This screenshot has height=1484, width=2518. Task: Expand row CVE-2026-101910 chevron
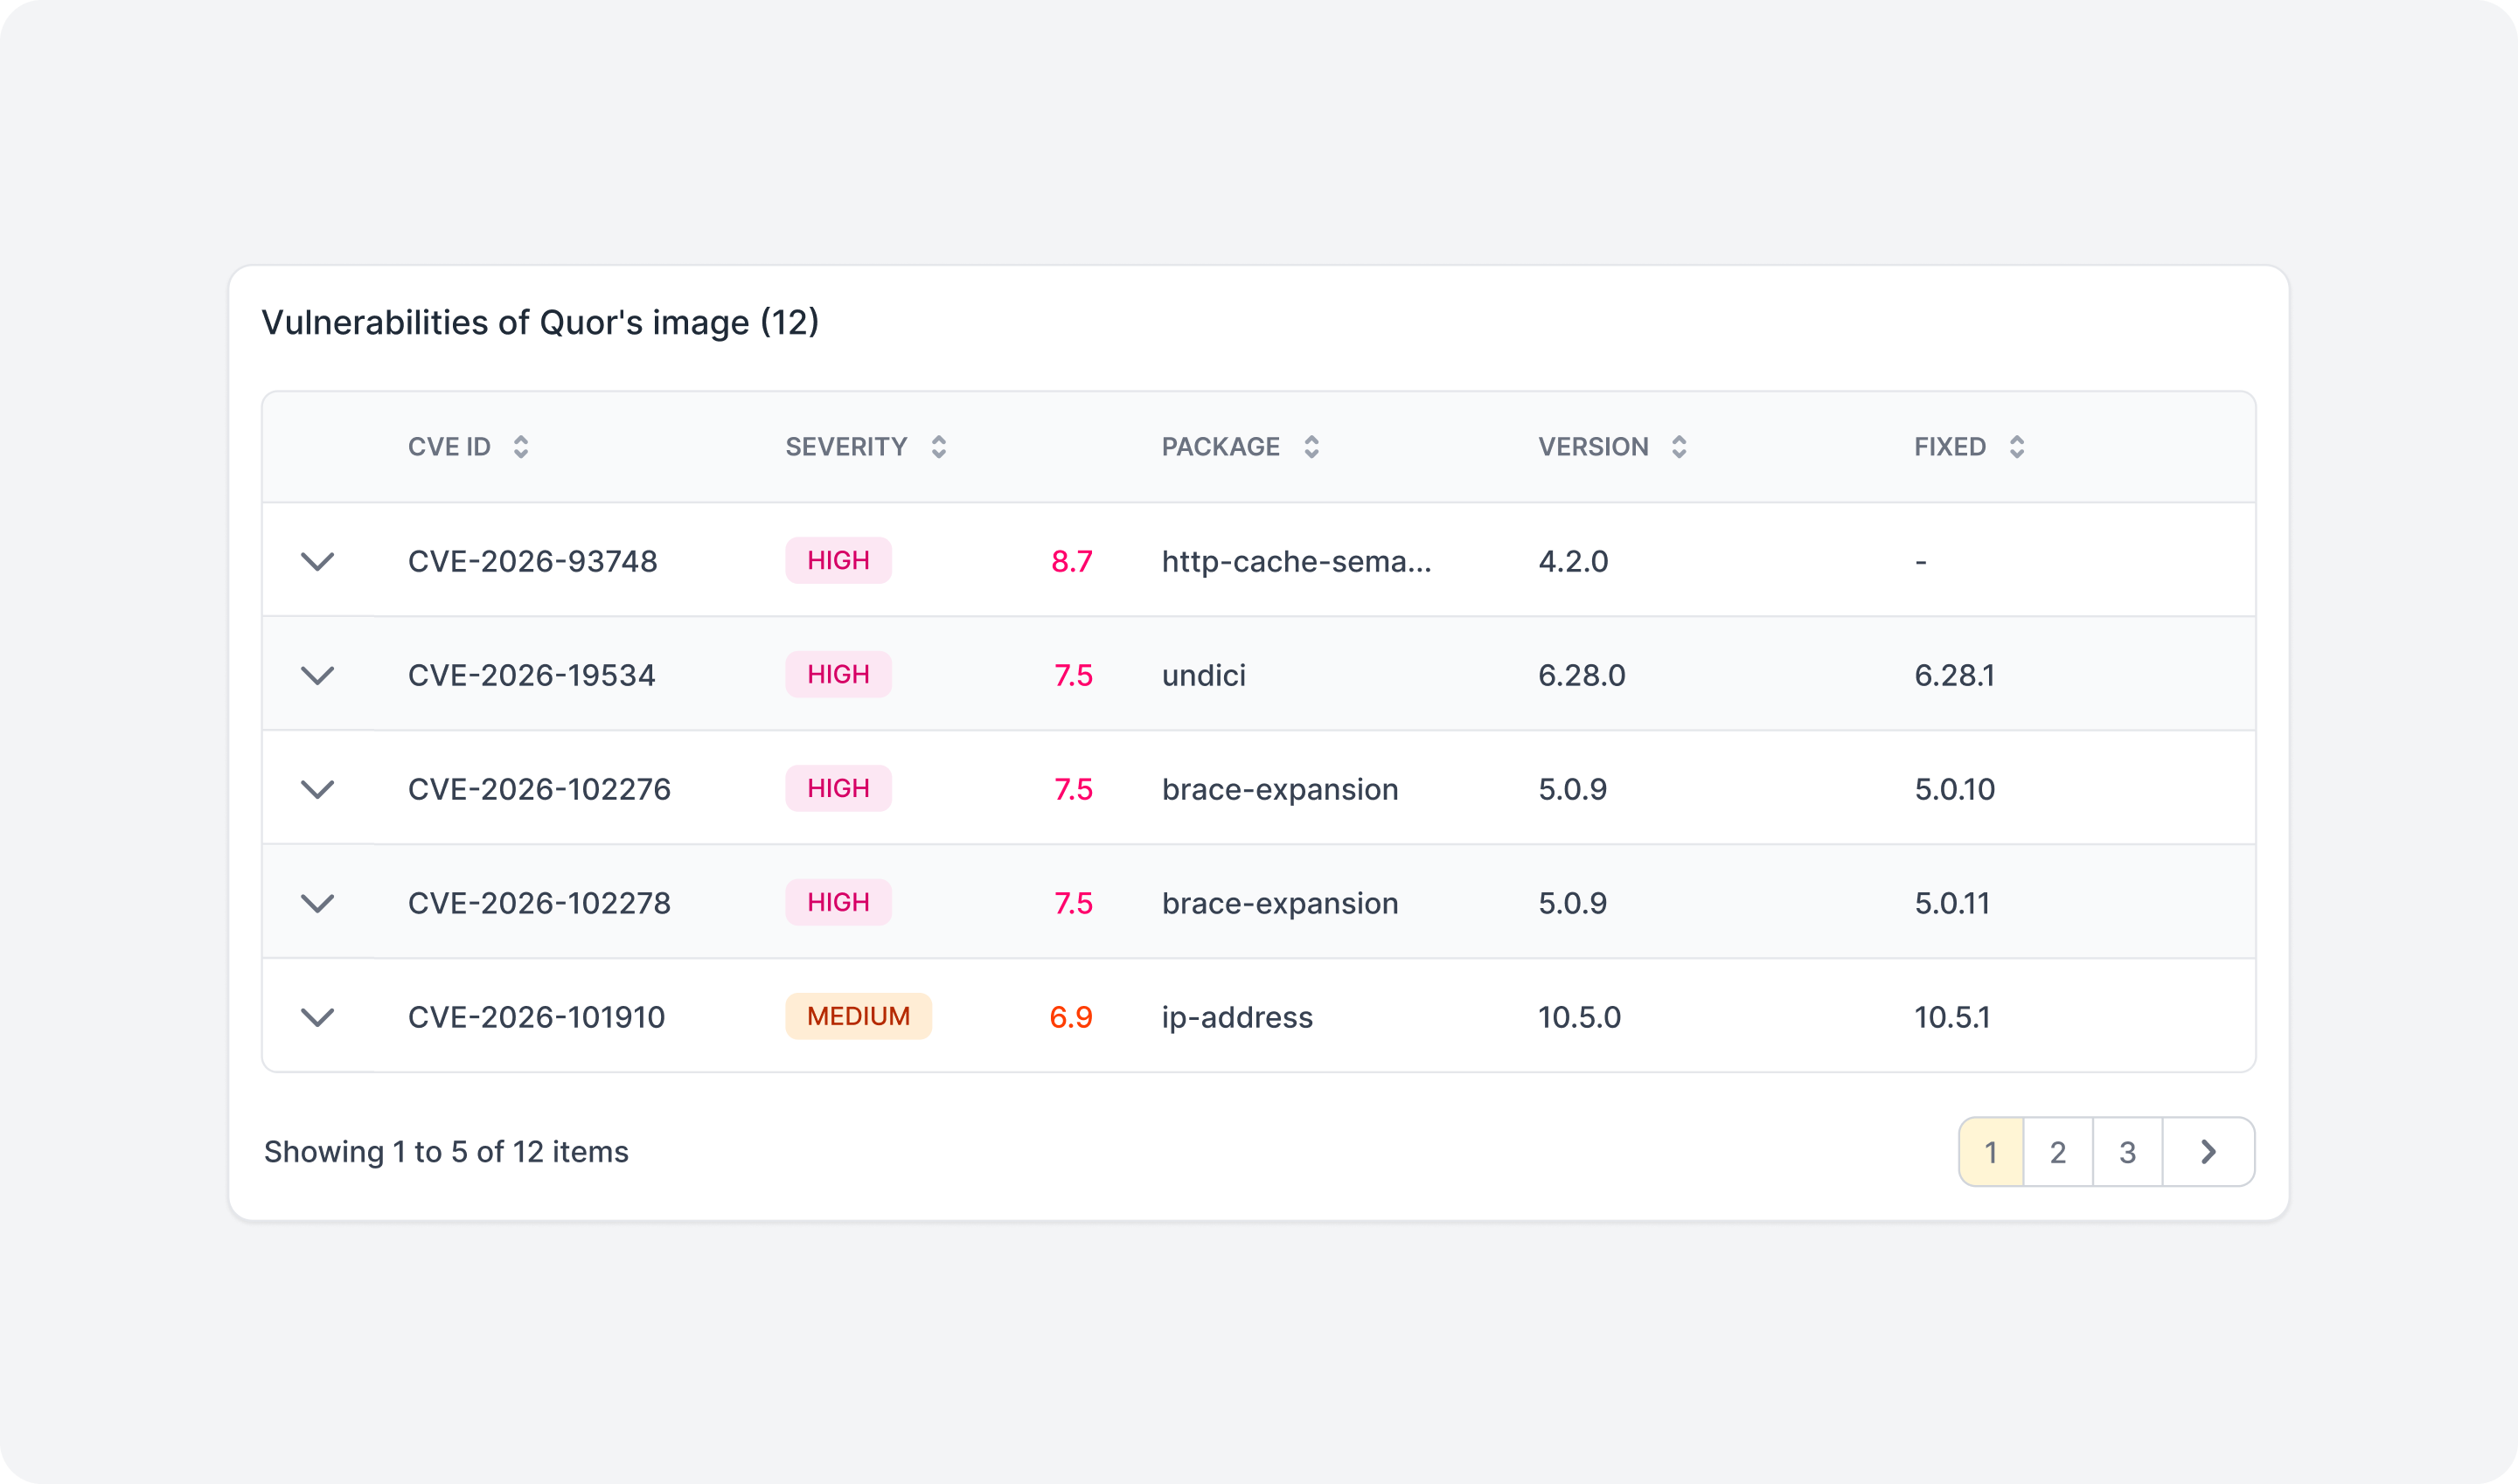317,1017
